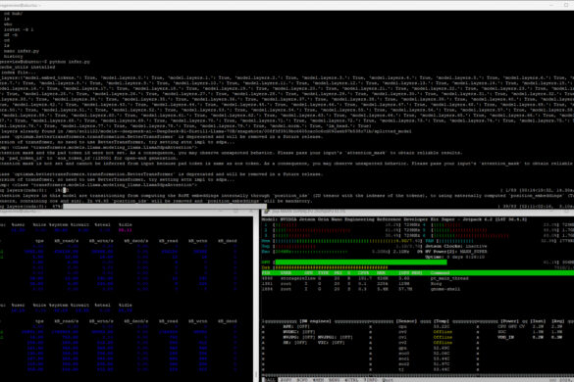Show the 5ENG engines page

click(x=335, y=380)
